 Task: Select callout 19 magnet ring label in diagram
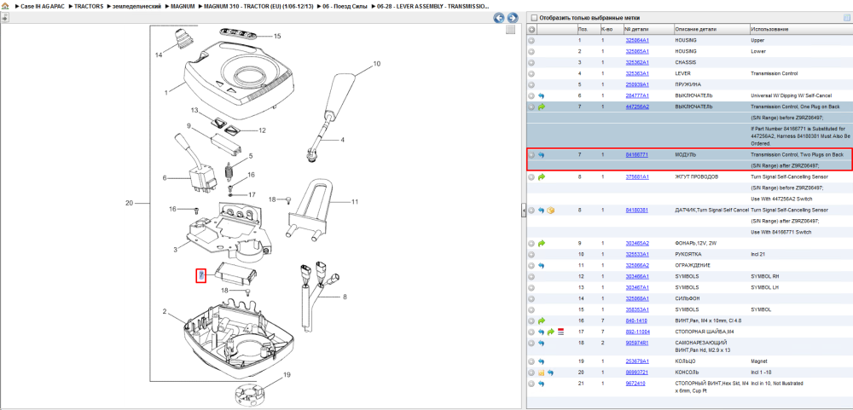point(287,375)
